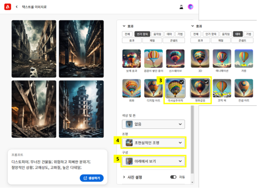The width and height of the screenshot is (258, 189).
Task: Click the 텍스트를 이미지로 page title
Action: point(34,7)
